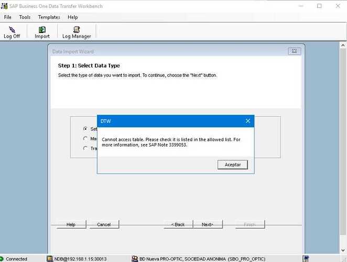Click the Import toolbar icon
This screenshot has width=347, height=262.
tap(42, 30)
